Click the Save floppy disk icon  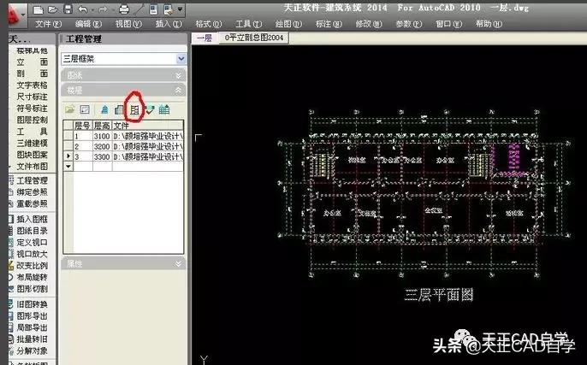click(68, 9)
